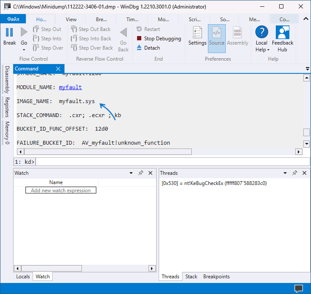Open the Local Help menu

(x=262, y=39)
